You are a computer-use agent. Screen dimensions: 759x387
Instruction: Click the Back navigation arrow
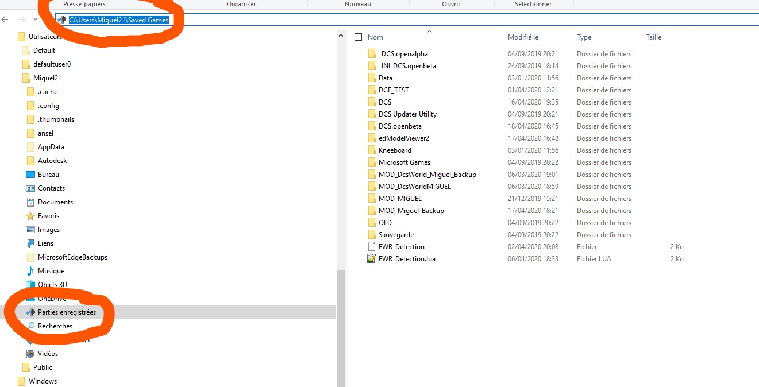pyautogui.click(x=5, y=20)
